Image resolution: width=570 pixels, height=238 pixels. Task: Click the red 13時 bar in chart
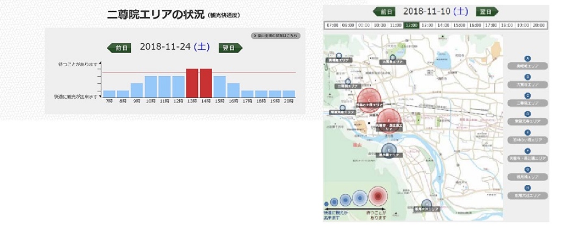[x=192, y=83]
